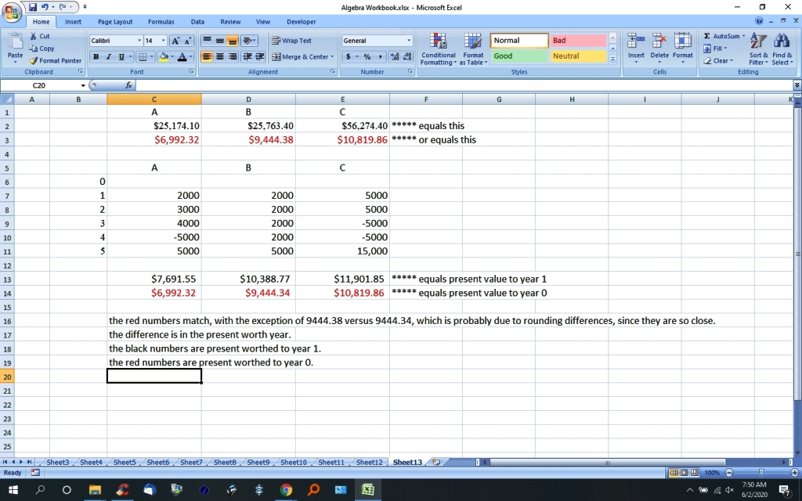Open the Data ribbon tab
This screenshot has width=802, height=501.
pos(197,21)
